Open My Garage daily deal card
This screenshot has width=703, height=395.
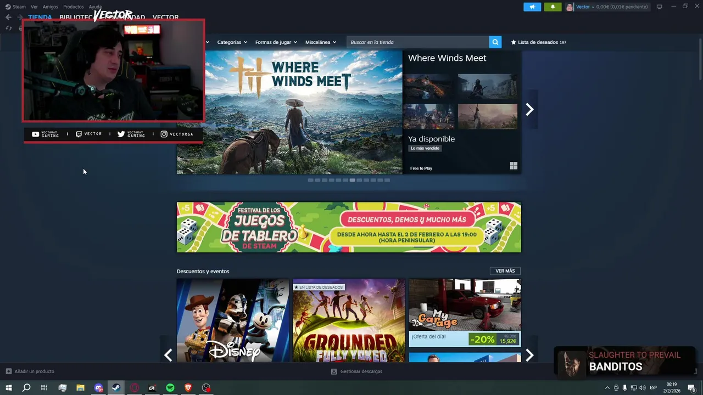[465, 313]
